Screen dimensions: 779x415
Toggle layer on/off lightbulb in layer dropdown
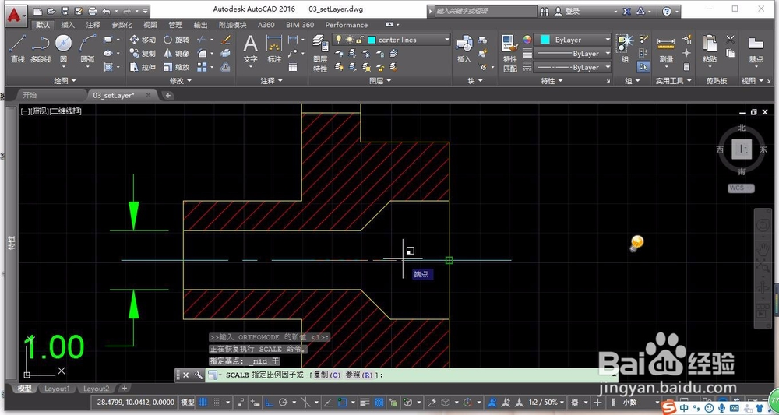(339, 40)
